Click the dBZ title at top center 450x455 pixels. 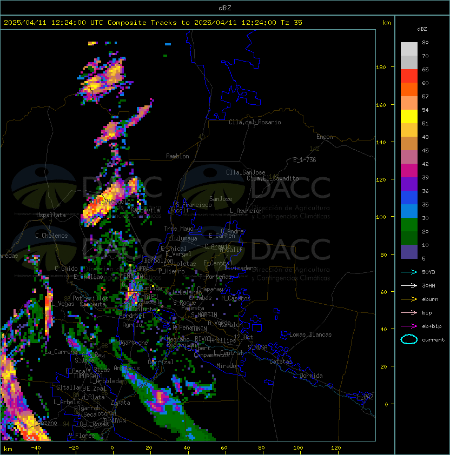(225, 8)
